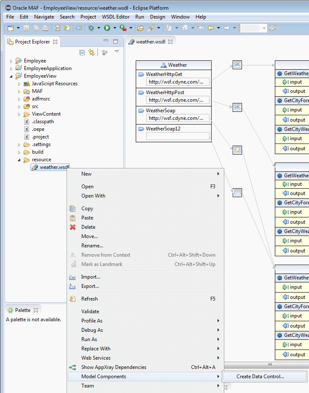
Task: Open the toolbar combo box dropdown
Action: click(x=264, y=28)
